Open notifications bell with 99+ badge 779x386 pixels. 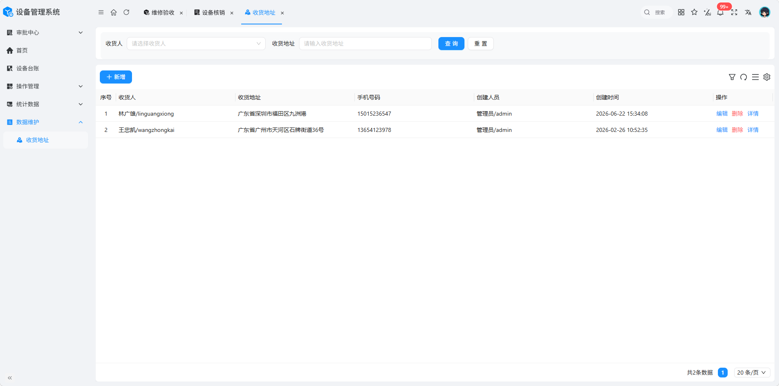[721, 12]
